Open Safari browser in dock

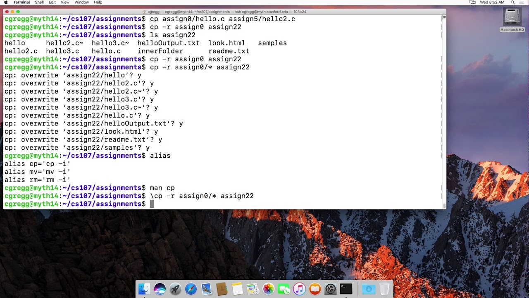tap(191, 289)
